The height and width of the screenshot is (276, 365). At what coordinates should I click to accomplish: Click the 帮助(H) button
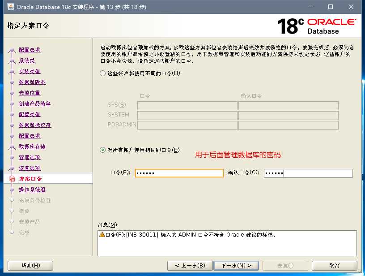coord(30,266)
